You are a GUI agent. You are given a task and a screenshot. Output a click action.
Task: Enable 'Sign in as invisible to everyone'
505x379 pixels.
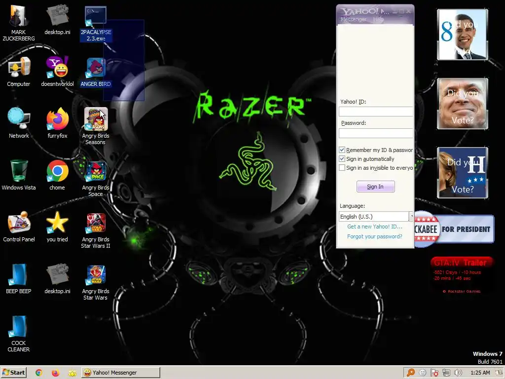(342, 168)
